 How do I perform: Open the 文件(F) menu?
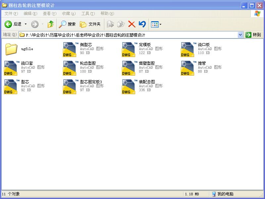11,14
